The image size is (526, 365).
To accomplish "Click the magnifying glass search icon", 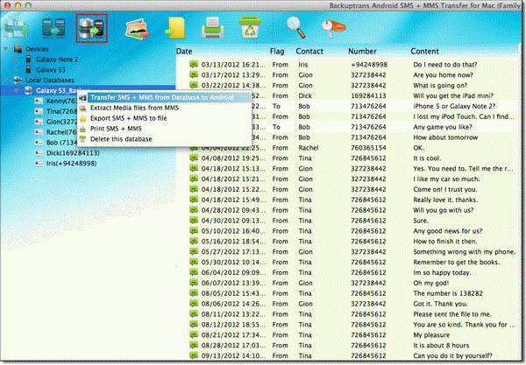I will pos(295,27).
